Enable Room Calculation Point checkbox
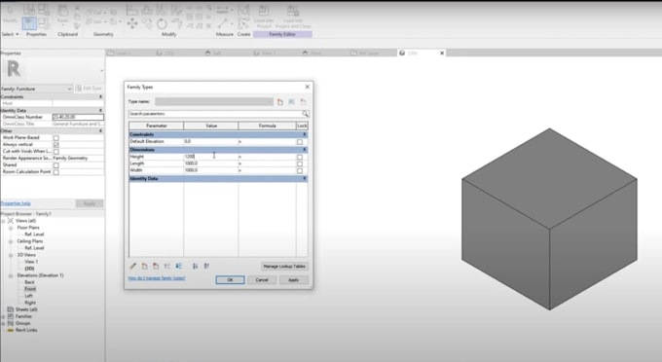This screenshot has height=362, width=662. pos(56,172)
